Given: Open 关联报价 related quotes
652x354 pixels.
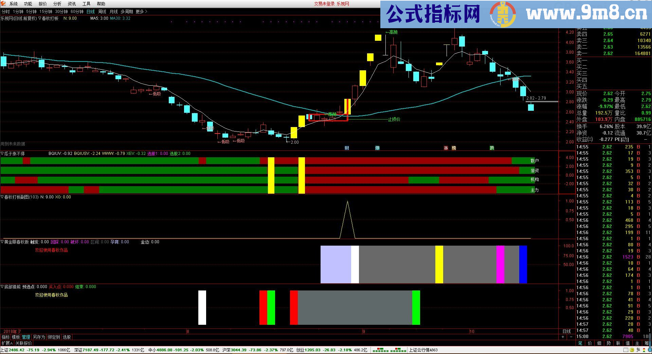Looking at the screenshot, I should (24, 343).
